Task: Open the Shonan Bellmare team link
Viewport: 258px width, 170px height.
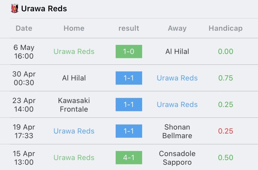Action: [x=177, y=131]
